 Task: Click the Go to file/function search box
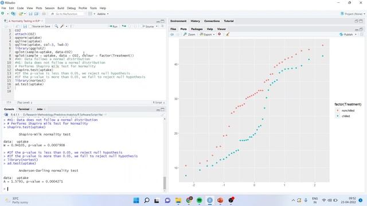67,14
